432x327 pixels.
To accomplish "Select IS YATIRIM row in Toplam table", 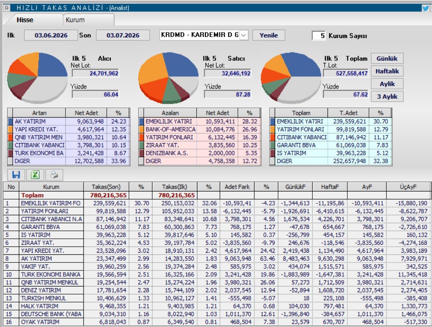I will [331, 153].
